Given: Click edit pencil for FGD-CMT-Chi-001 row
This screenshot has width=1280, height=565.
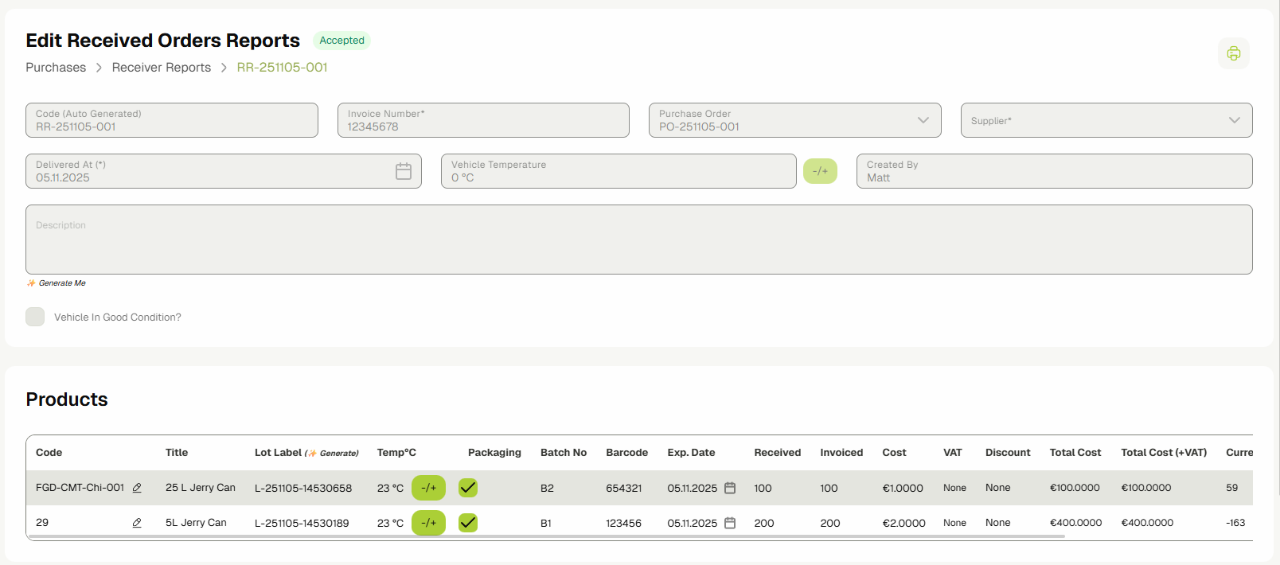Looking at the screenshot, I should coord(137,488).
